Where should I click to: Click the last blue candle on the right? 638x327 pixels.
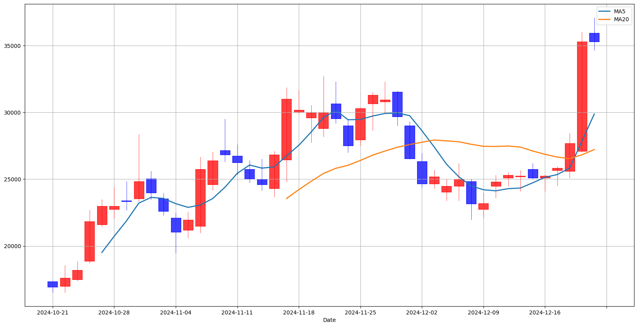[x=594, y=37]
